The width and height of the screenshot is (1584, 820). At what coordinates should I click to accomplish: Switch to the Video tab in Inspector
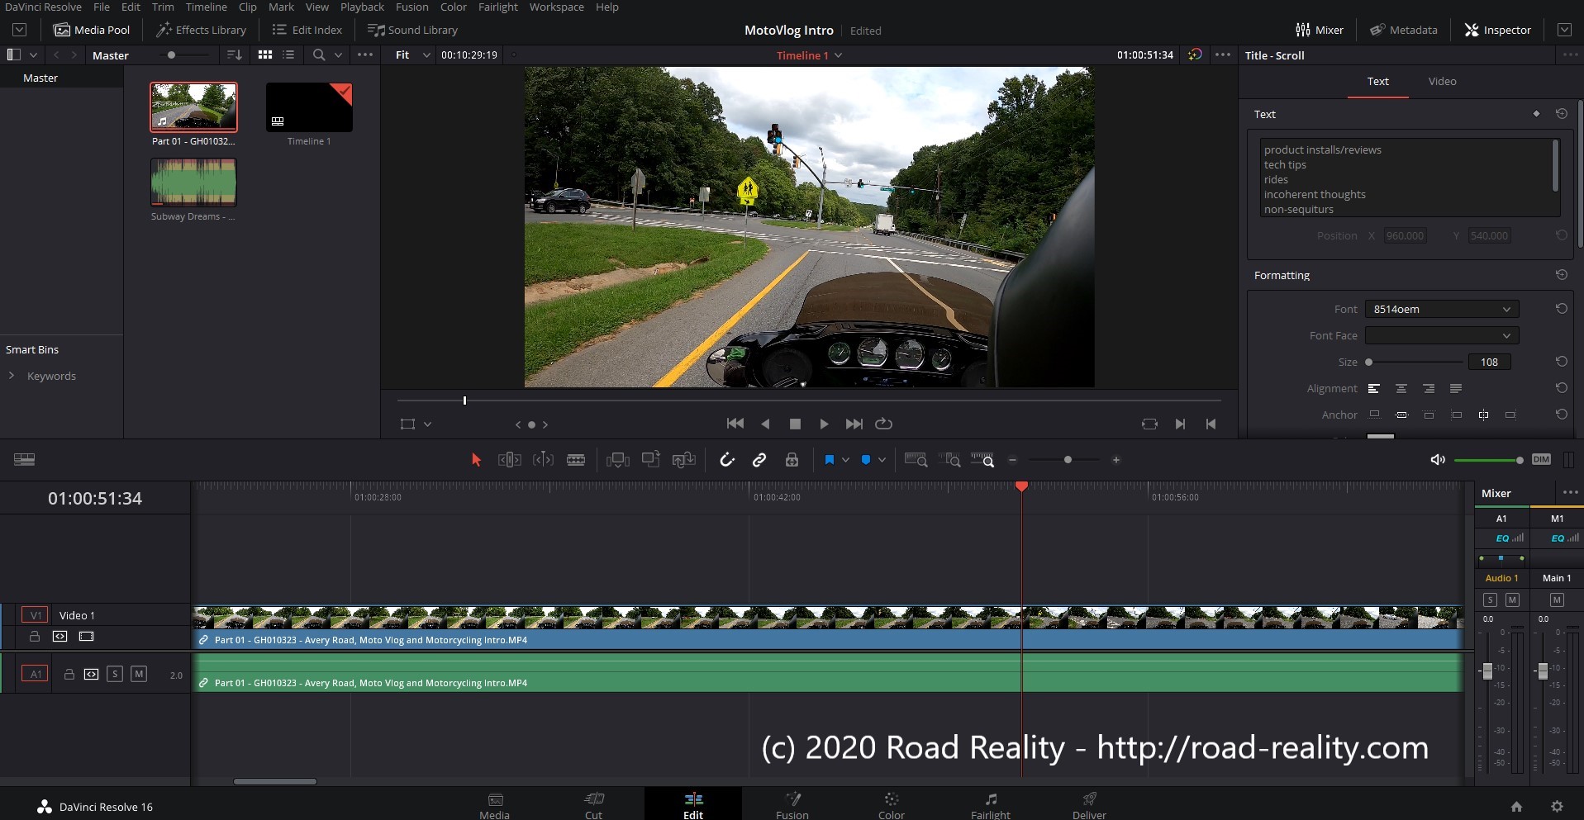(1442, 81)
